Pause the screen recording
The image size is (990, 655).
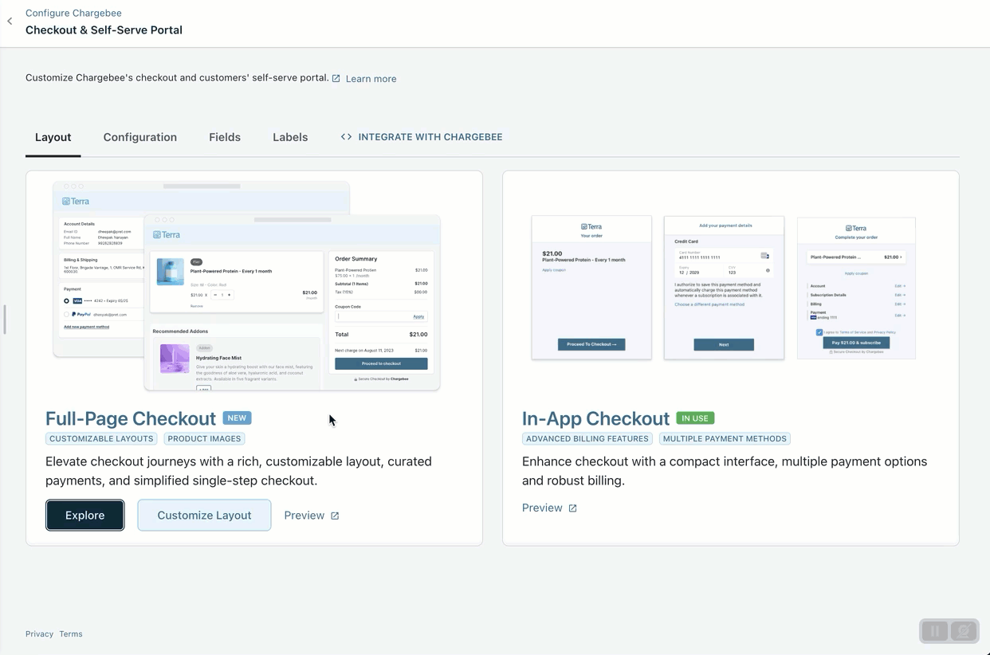point(935,631)
